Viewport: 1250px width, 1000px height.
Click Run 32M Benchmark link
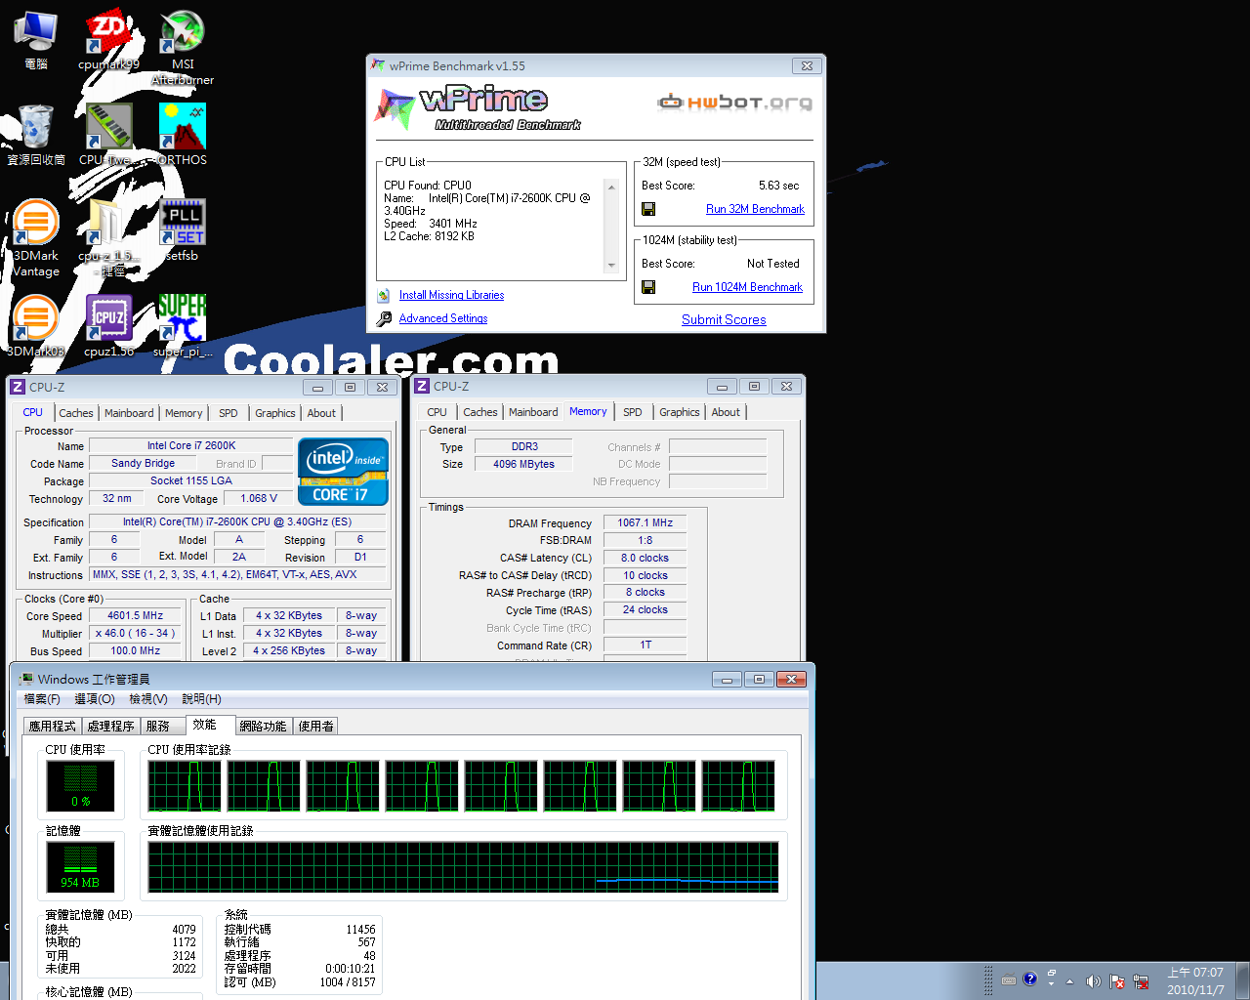pyautogui.click(x=755, y=209)
